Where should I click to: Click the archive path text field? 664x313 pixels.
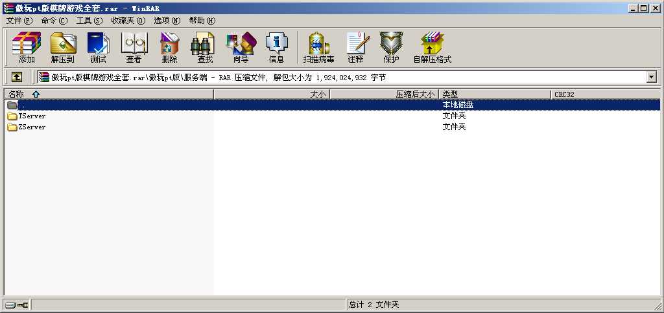point(341,77)
